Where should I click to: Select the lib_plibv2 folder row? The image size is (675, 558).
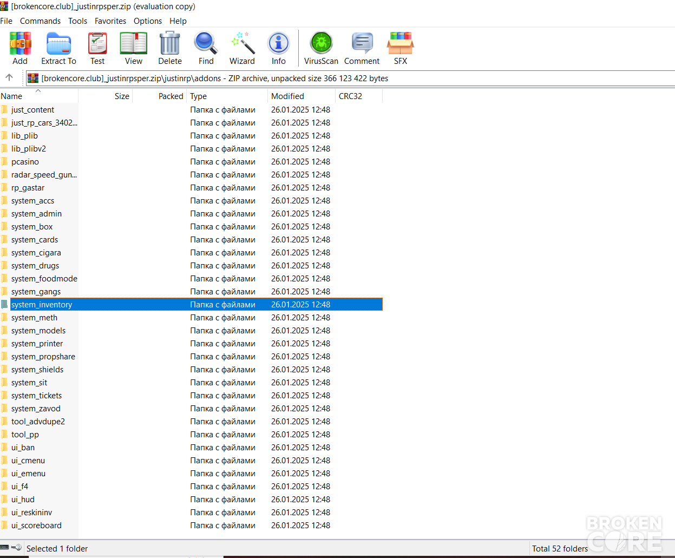(x=191, y=149)
